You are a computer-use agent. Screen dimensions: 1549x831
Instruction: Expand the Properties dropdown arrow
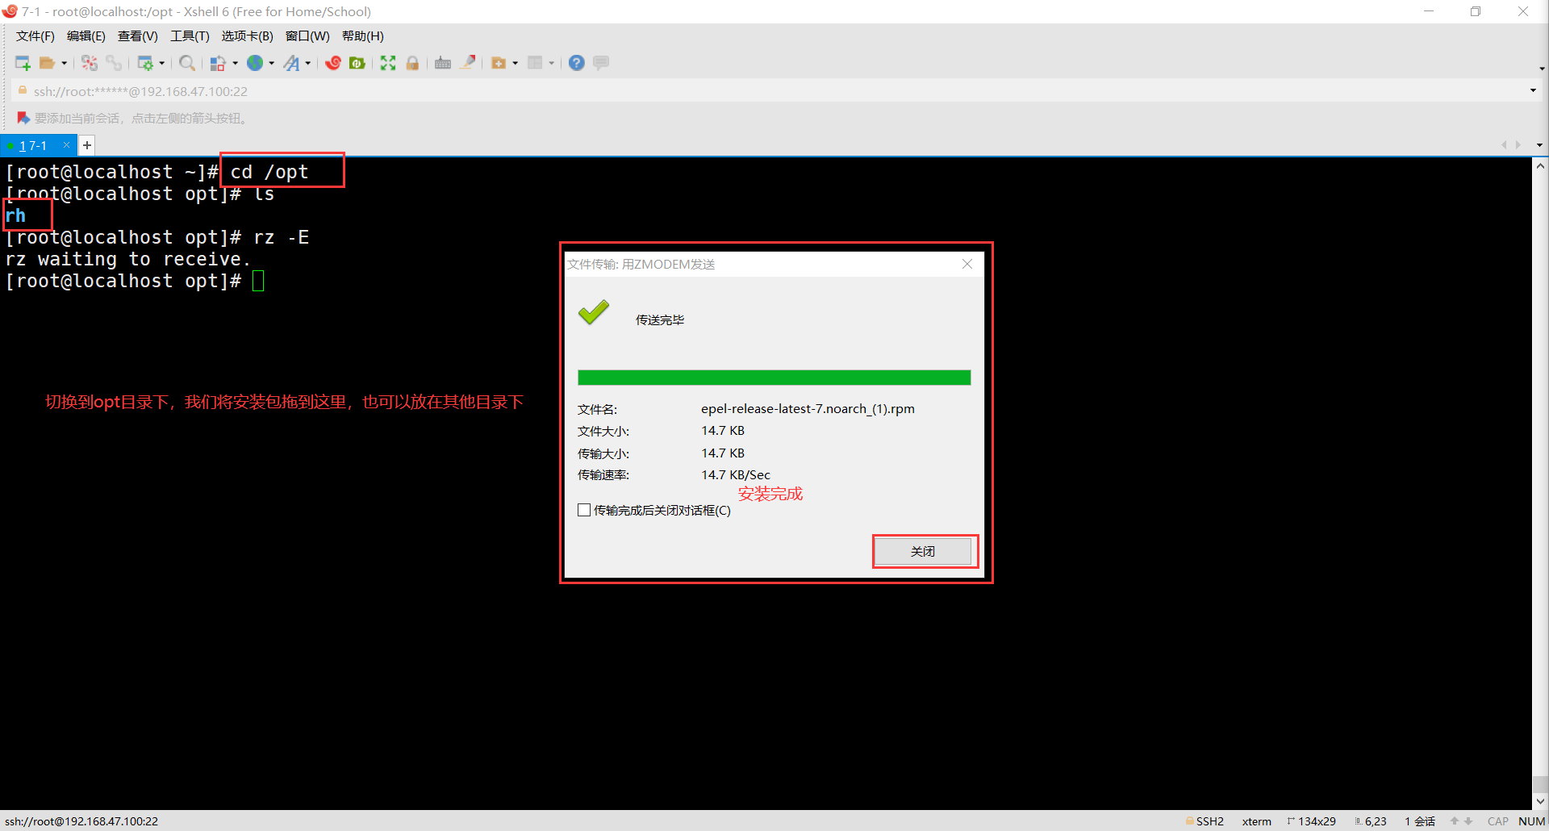pyautogui.click(x=162, y=63)
